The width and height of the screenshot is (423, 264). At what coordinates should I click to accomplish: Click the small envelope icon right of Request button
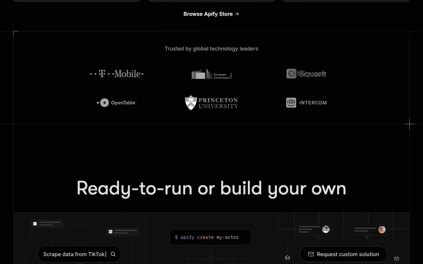point(397,259)
